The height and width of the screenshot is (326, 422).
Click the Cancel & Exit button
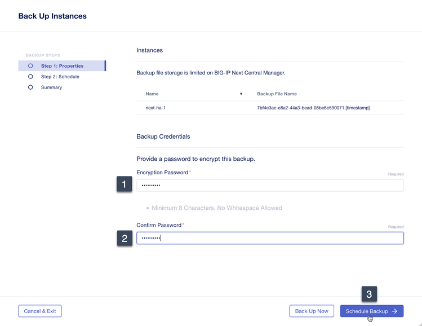coord(40,311)
